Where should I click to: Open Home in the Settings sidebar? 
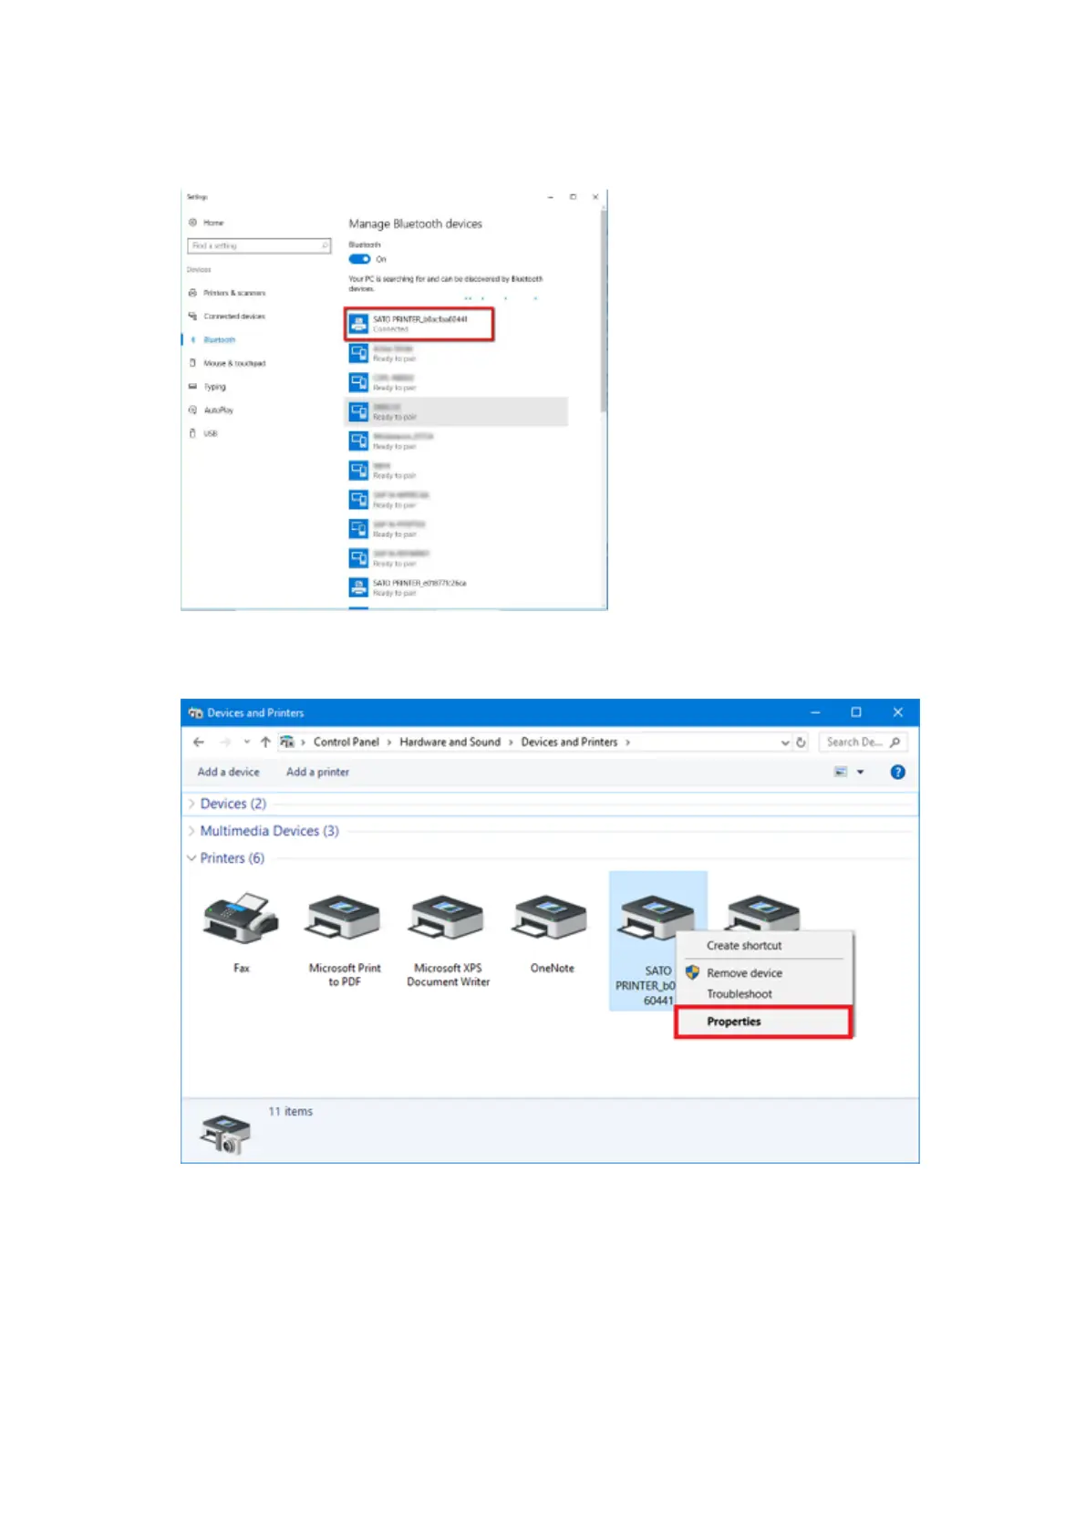206,223
